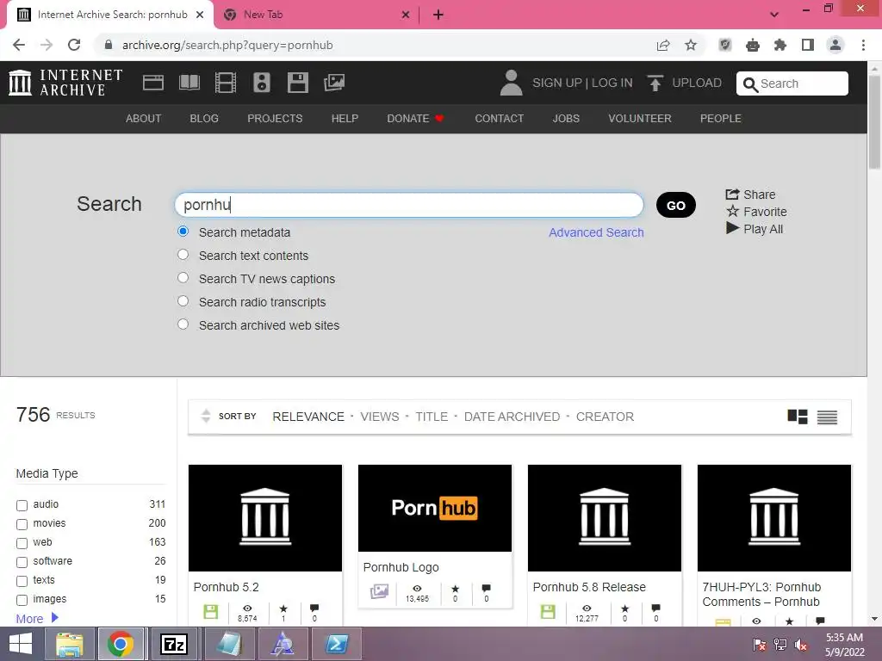This screenshot has width=882, height=661.
Task: Select Search archived web sites option
Action: tap(183, 324)
